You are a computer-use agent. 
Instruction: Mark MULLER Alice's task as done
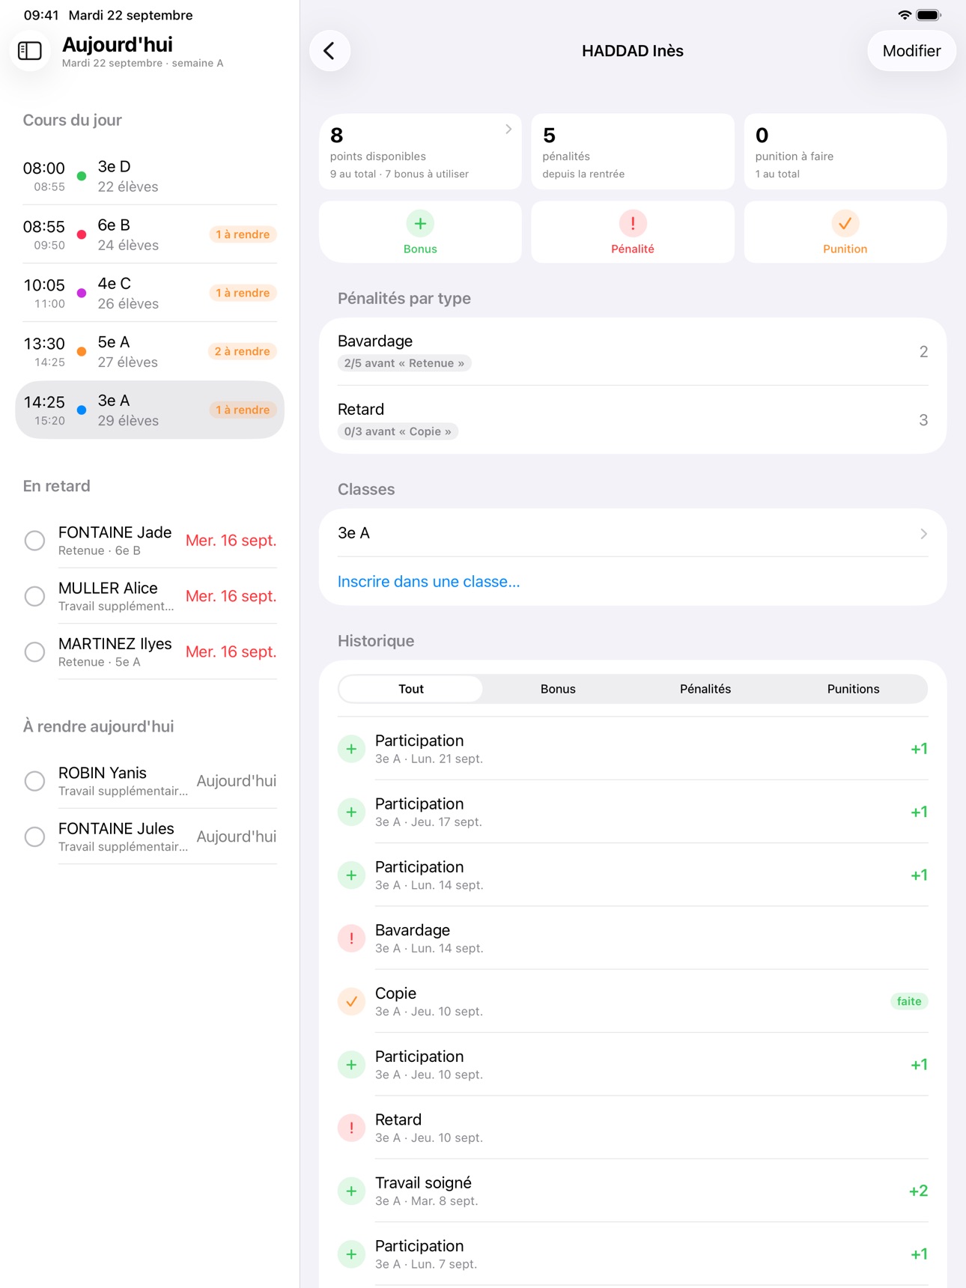click(34, 596)
